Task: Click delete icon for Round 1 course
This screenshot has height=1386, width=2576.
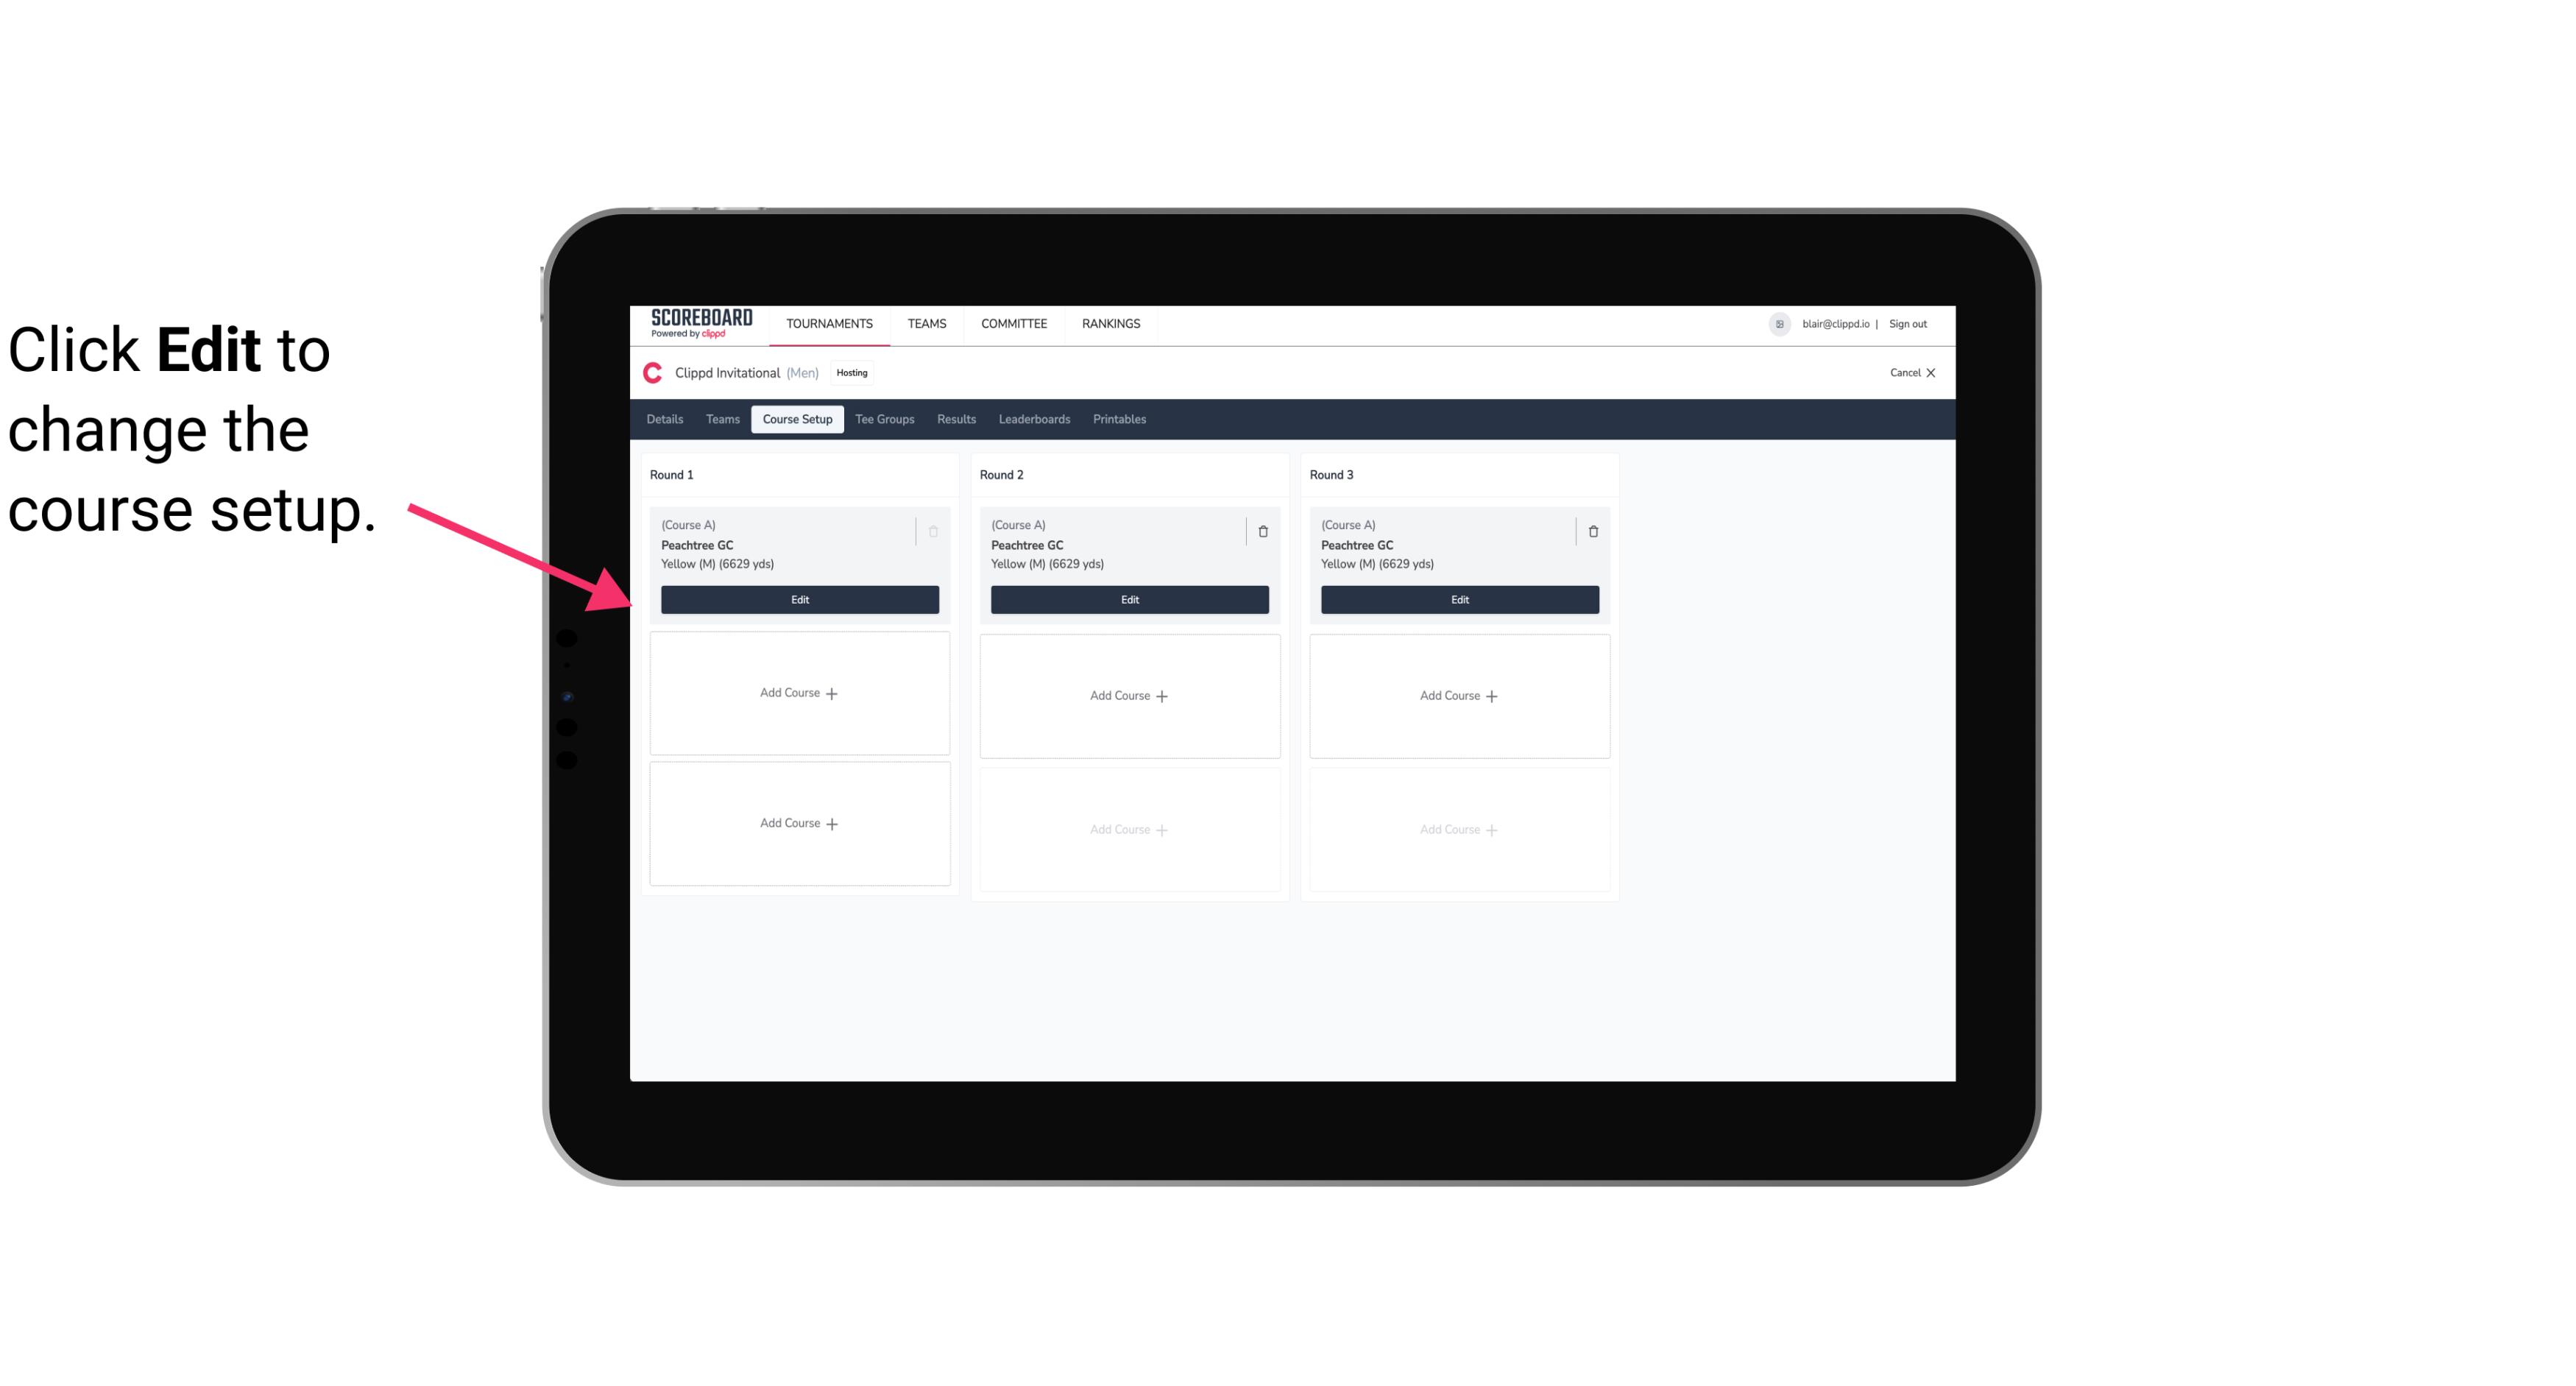Action: coord(935,529)
